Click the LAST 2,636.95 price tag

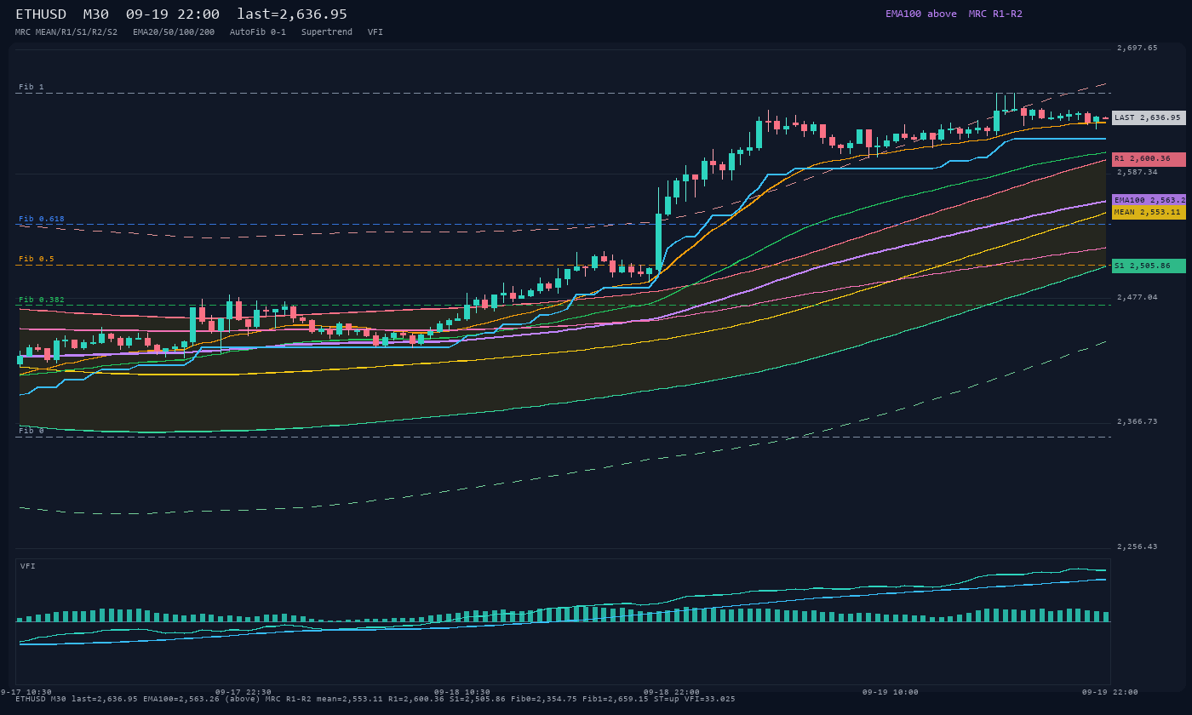click(1149, 117)
